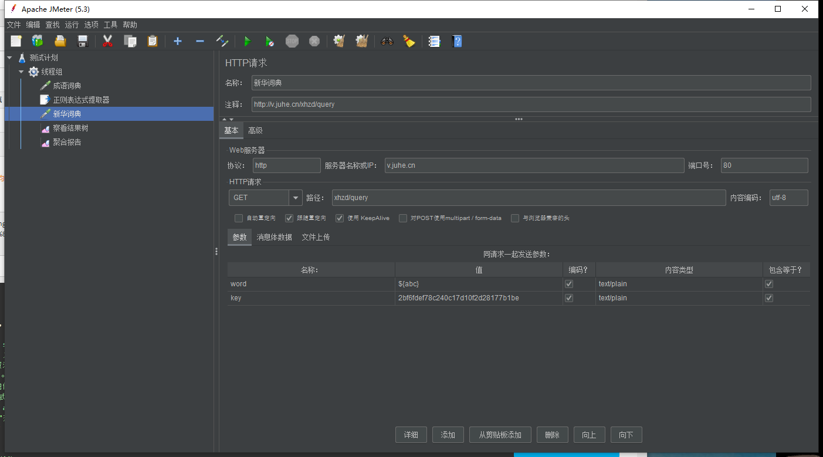823x457 pixels.
Task: Switch to the 消息体数据 tab
Action: (x=274, y=237)
